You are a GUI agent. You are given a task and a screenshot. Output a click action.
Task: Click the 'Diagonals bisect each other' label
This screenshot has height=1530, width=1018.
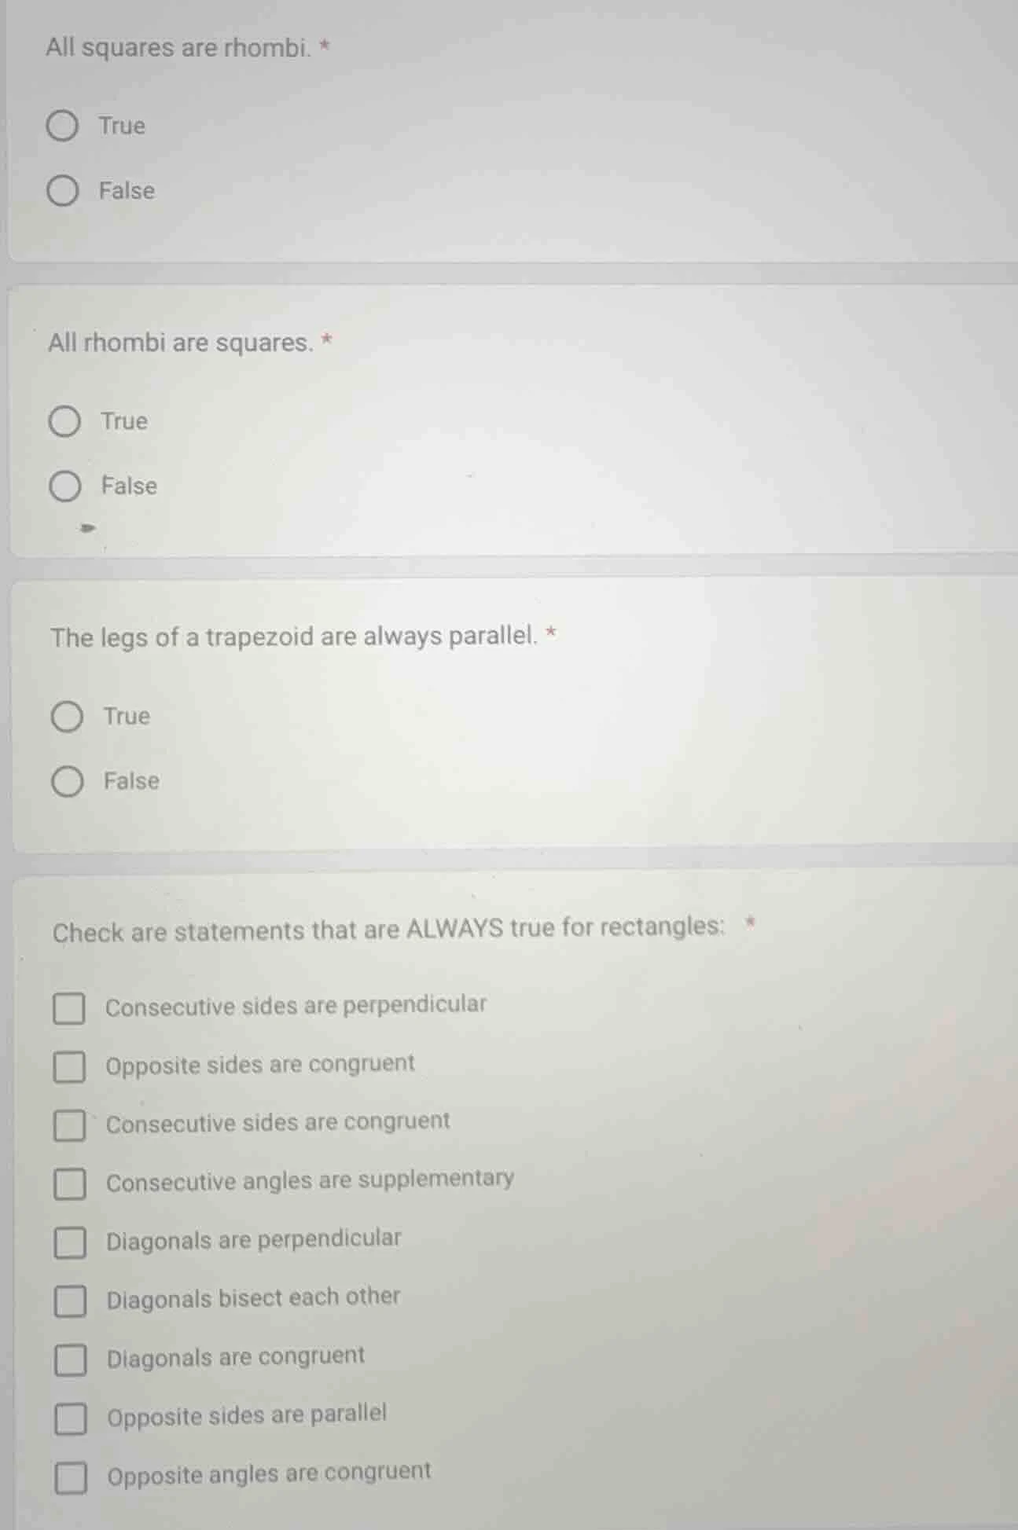point(253,1298)
